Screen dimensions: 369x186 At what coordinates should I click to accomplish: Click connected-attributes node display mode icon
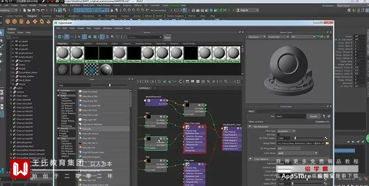[x=192, y=82]
